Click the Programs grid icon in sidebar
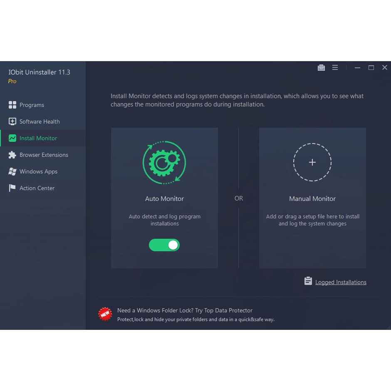Viewport: 391px width, 391px height. coord(12,105)
